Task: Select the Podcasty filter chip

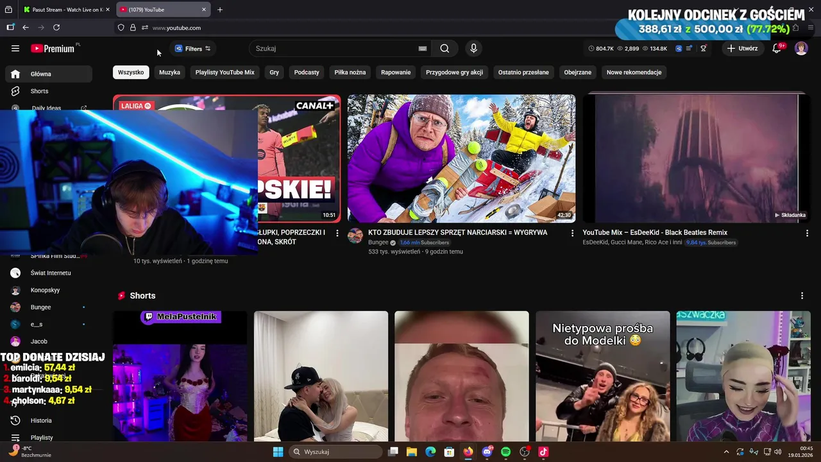Action: click(307, 73)
